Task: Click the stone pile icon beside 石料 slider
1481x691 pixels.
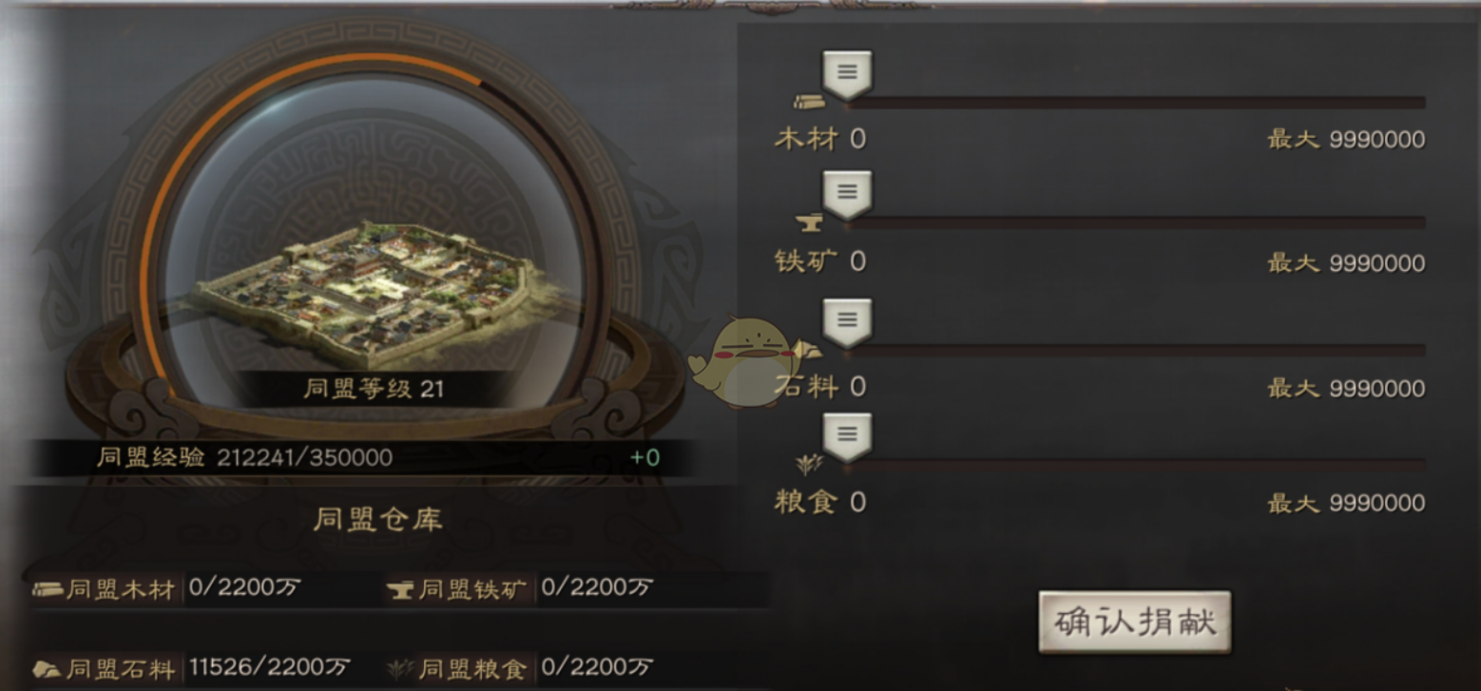Action: tap(809, 349)
